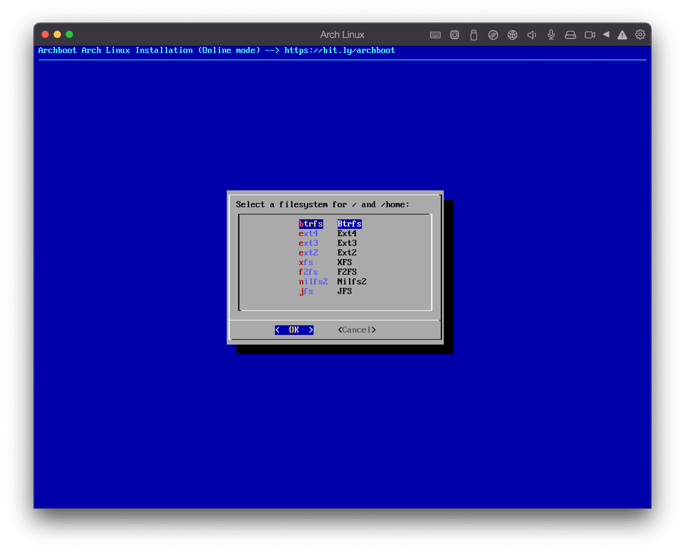Click the JFS description label
The height and width of the screenshot is (553, 685).
[x=345, y=291]
